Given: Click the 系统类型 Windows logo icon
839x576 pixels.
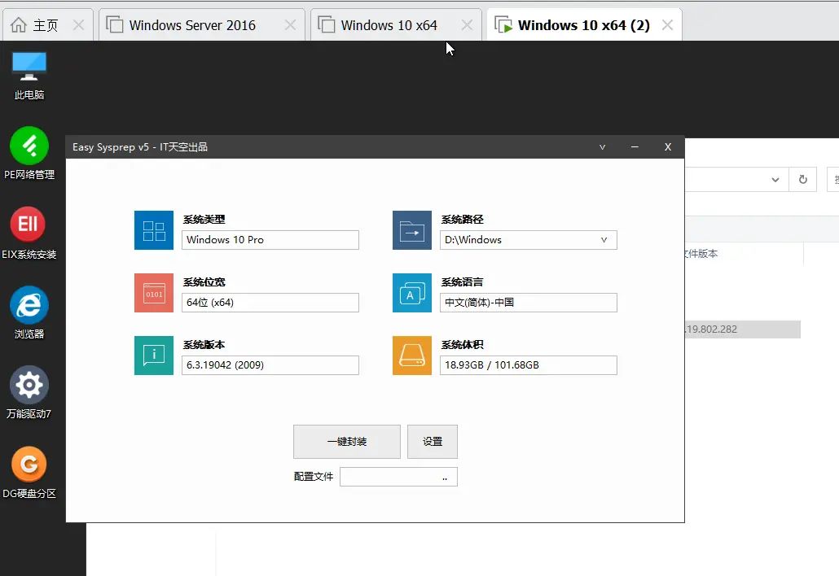Looking at the screenshot, I should click(154, 230).
